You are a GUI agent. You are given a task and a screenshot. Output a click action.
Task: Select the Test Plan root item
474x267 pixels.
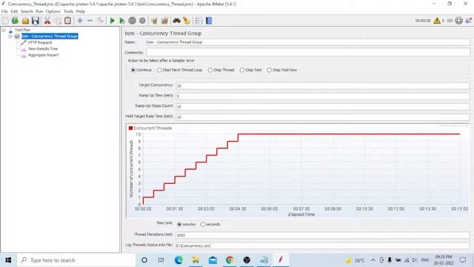click(23, 30)
